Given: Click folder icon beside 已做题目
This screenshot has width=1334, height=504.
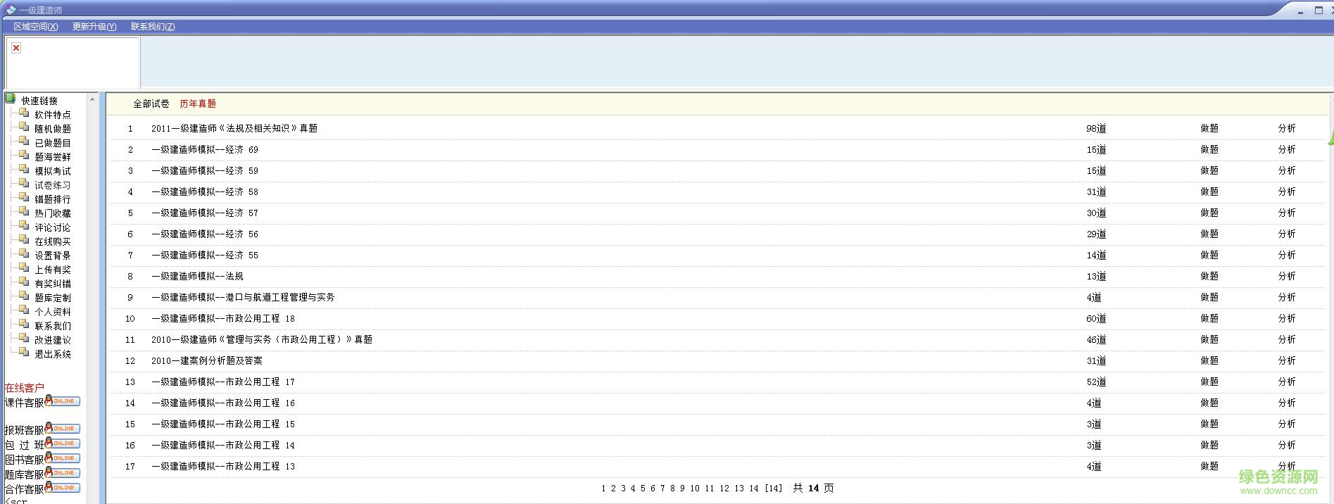Looking at the screenshot, I should tap(24, 141).
